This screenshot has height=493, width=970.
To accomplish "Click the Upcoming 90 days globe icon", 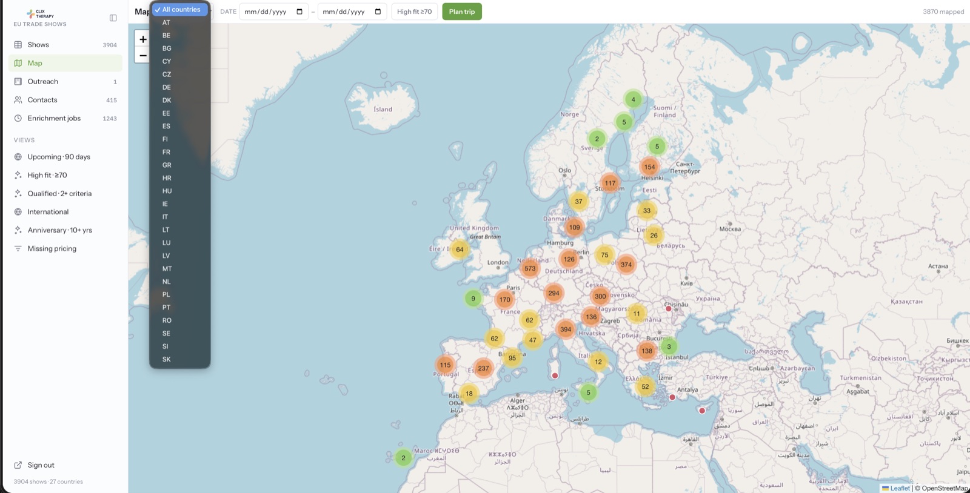I will click(x=18, y=157).
